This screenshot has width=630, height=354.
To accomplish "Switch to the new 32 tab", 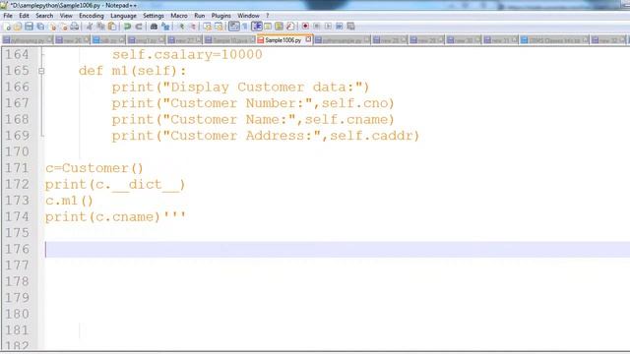I will coord(608,40).
